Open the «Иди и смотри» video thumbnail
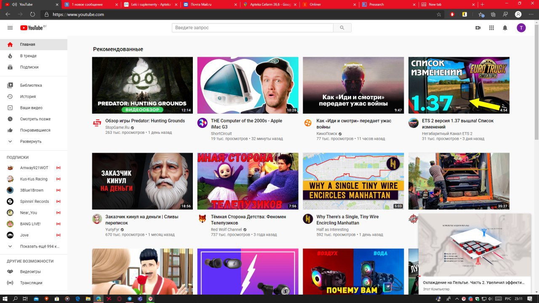 click(353, 85)
